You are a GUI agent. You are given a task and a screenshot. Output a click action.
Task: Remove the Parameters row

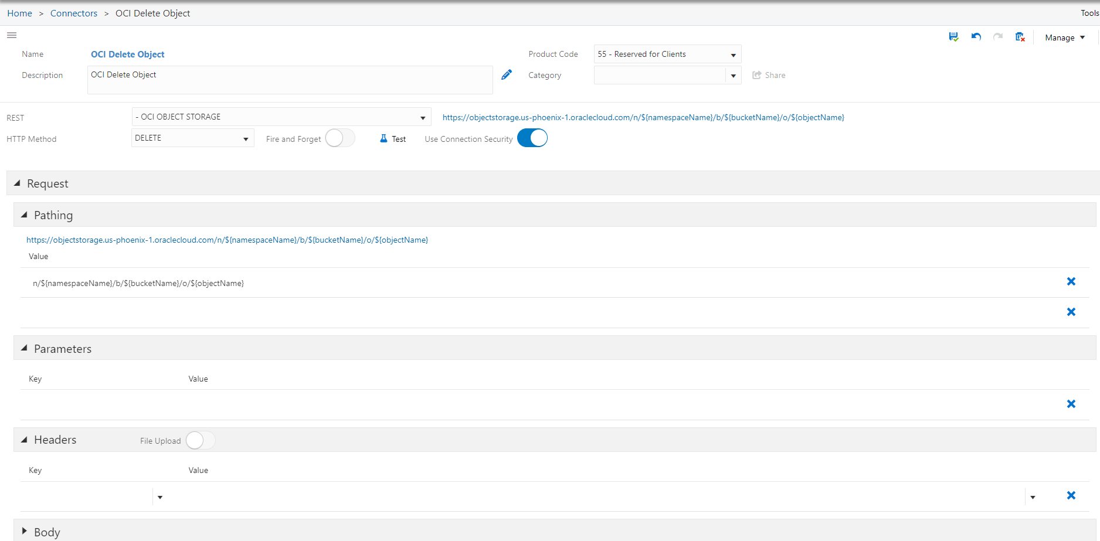[x=1071, y=404]
